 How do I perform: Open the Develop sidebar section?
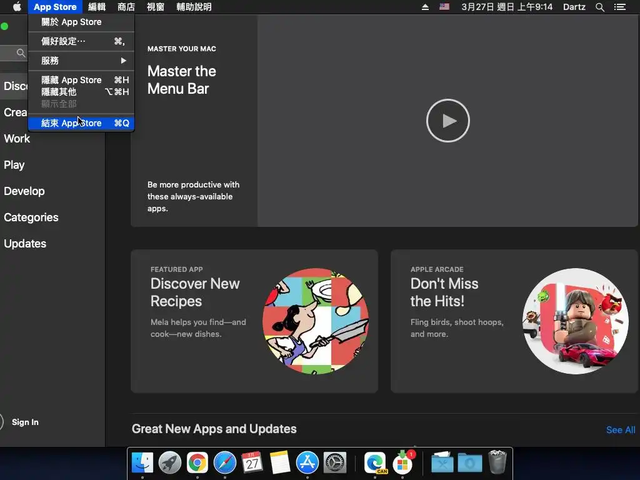coord(24,191)
